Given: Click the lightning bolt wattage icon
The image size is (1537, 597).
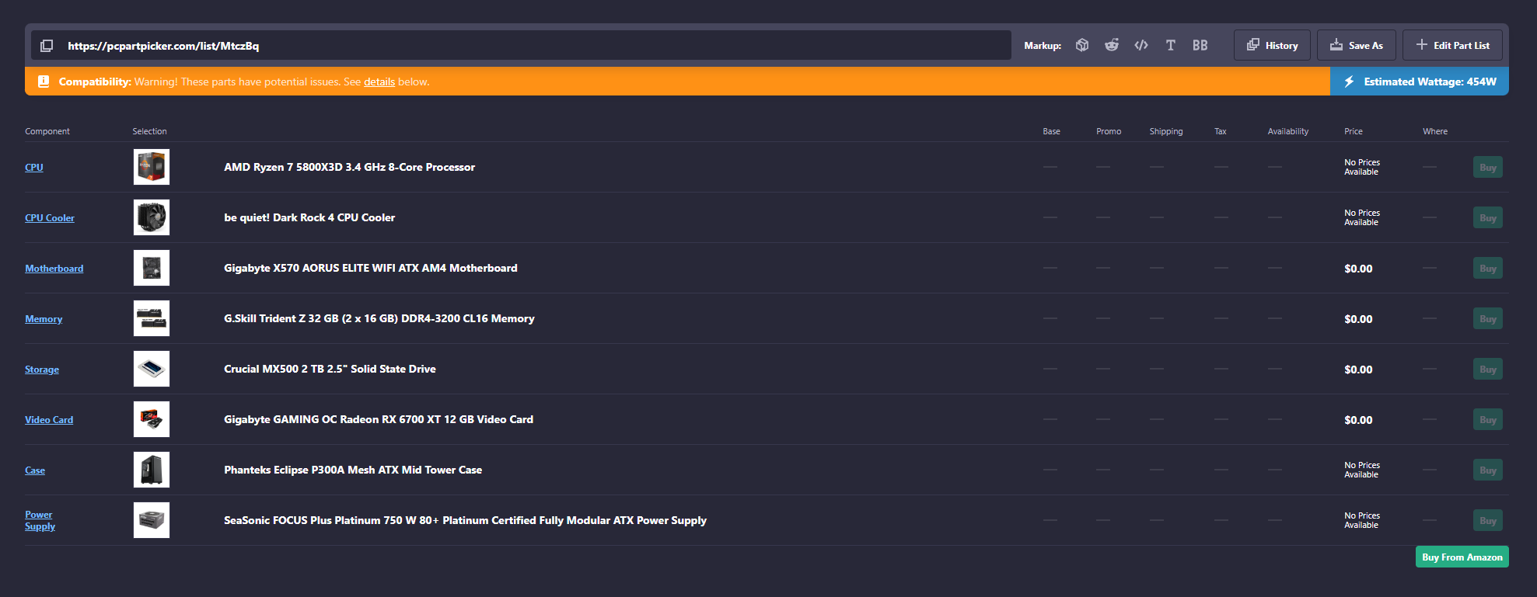Looking at the screenshot, I should 1349,82.
